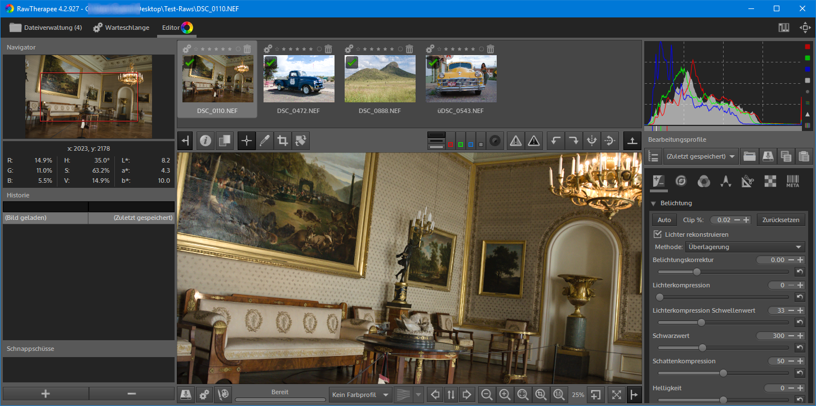
Task: Collapse the Belichtung section
Action: pyautogui.click(x=654, y=203)
